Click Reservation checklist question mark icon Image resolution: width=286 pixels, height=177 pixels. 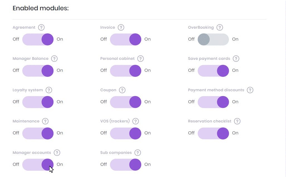pos(237,121)
